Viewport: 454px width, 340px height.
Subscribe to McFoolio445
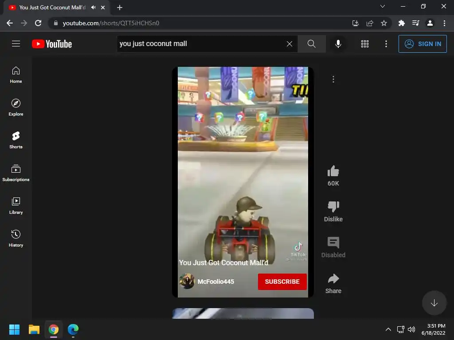(282, 282)
